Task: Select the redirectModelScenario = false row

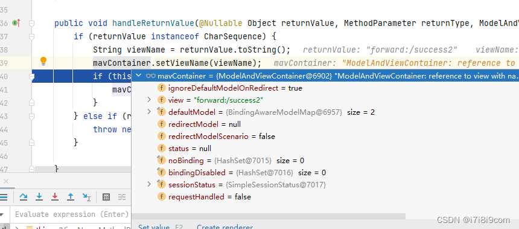Action: click(x=325, y=136)
